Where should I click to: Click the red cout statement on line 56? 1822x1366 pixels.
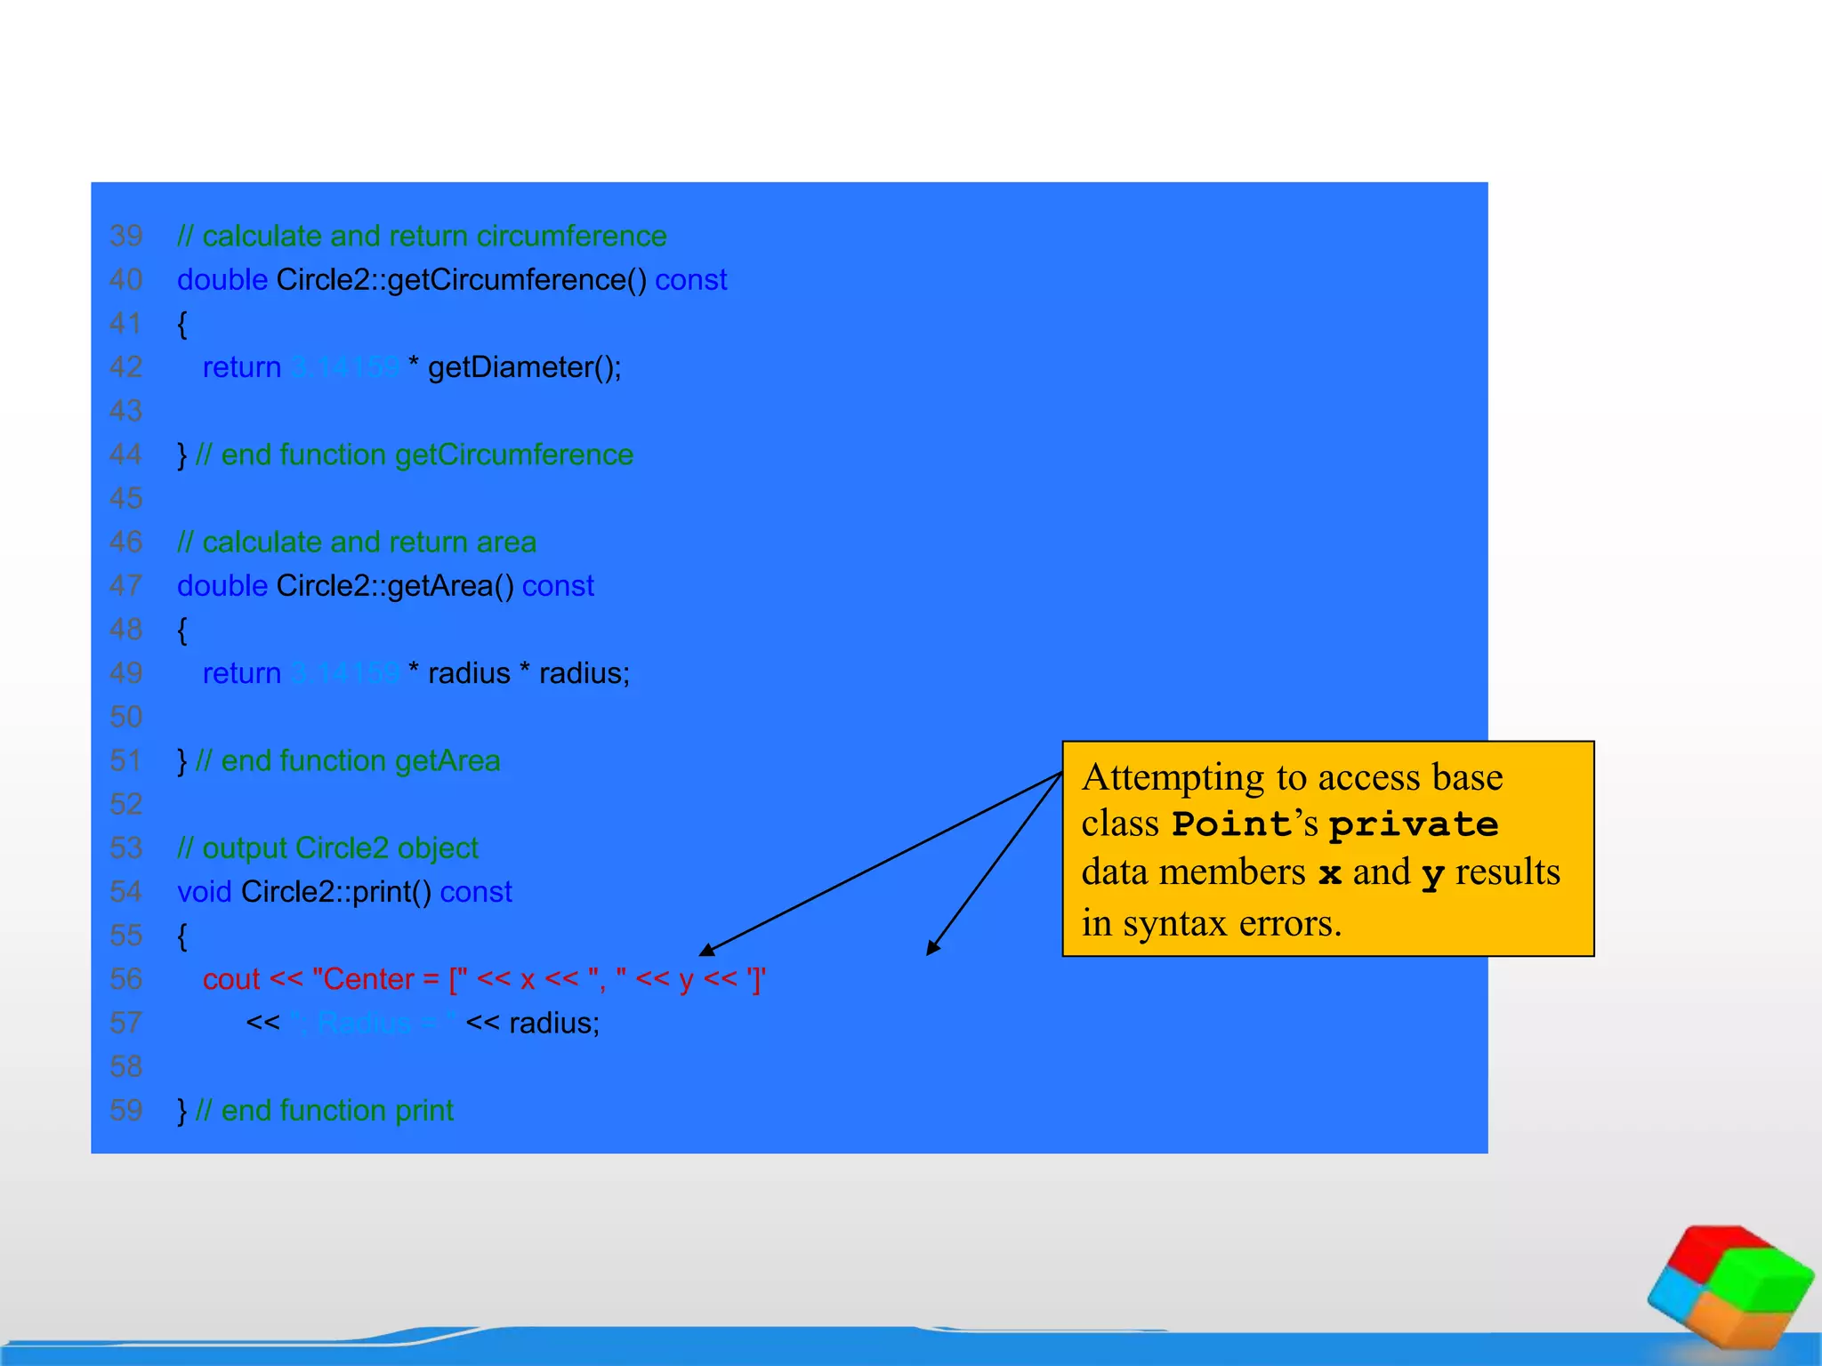click(484, 979)
